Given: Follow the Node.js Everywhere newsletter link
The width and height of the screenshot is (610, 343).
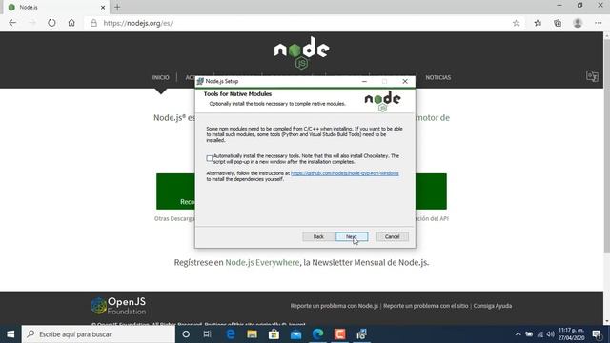Looking at the screenshot, I should coord(262,263).
